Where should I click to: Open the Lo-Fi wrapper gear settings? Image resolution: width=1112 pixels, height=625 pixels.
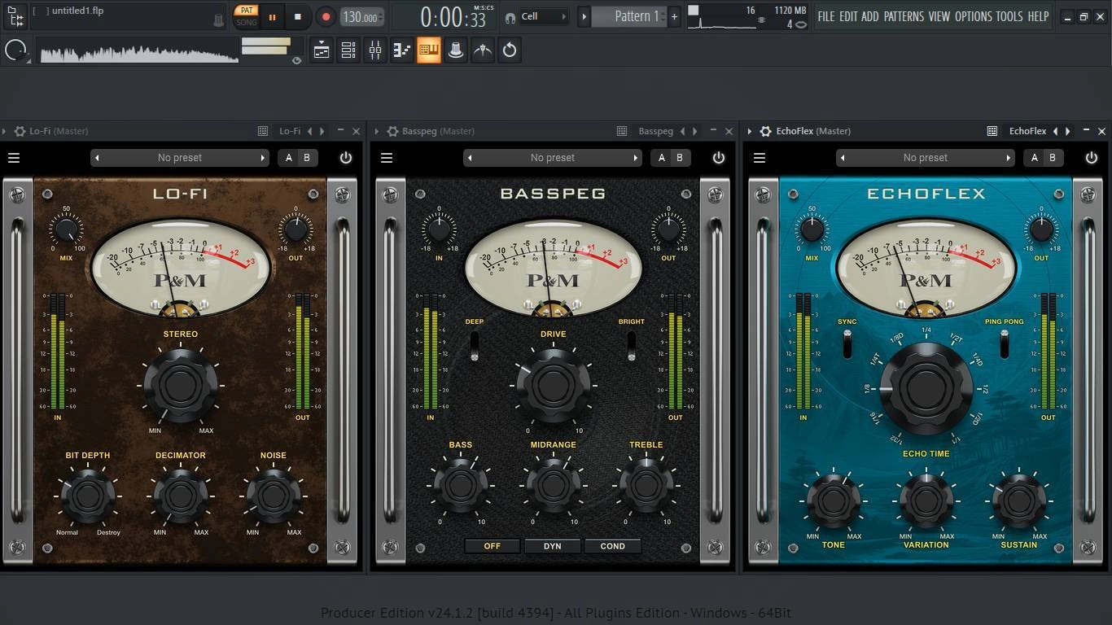click(x=20, y=131)
